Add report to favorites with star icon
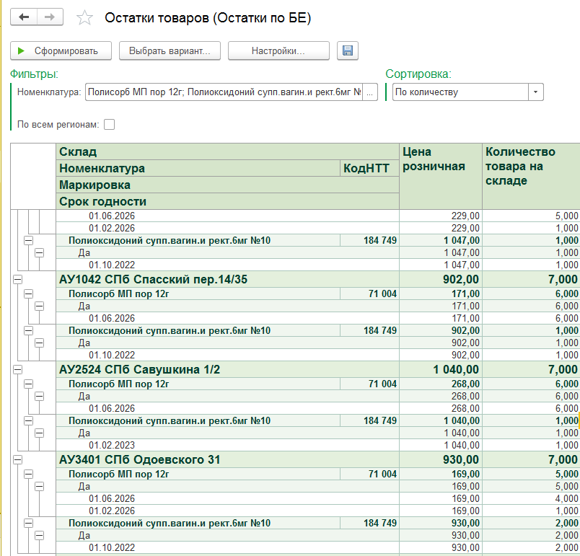Screen dimensions: 580x556 (85, 18)
